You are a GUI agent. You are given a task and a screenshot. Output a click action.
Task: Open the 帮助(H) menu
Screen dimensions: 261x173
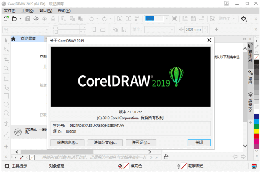click(x=64, y=10)
